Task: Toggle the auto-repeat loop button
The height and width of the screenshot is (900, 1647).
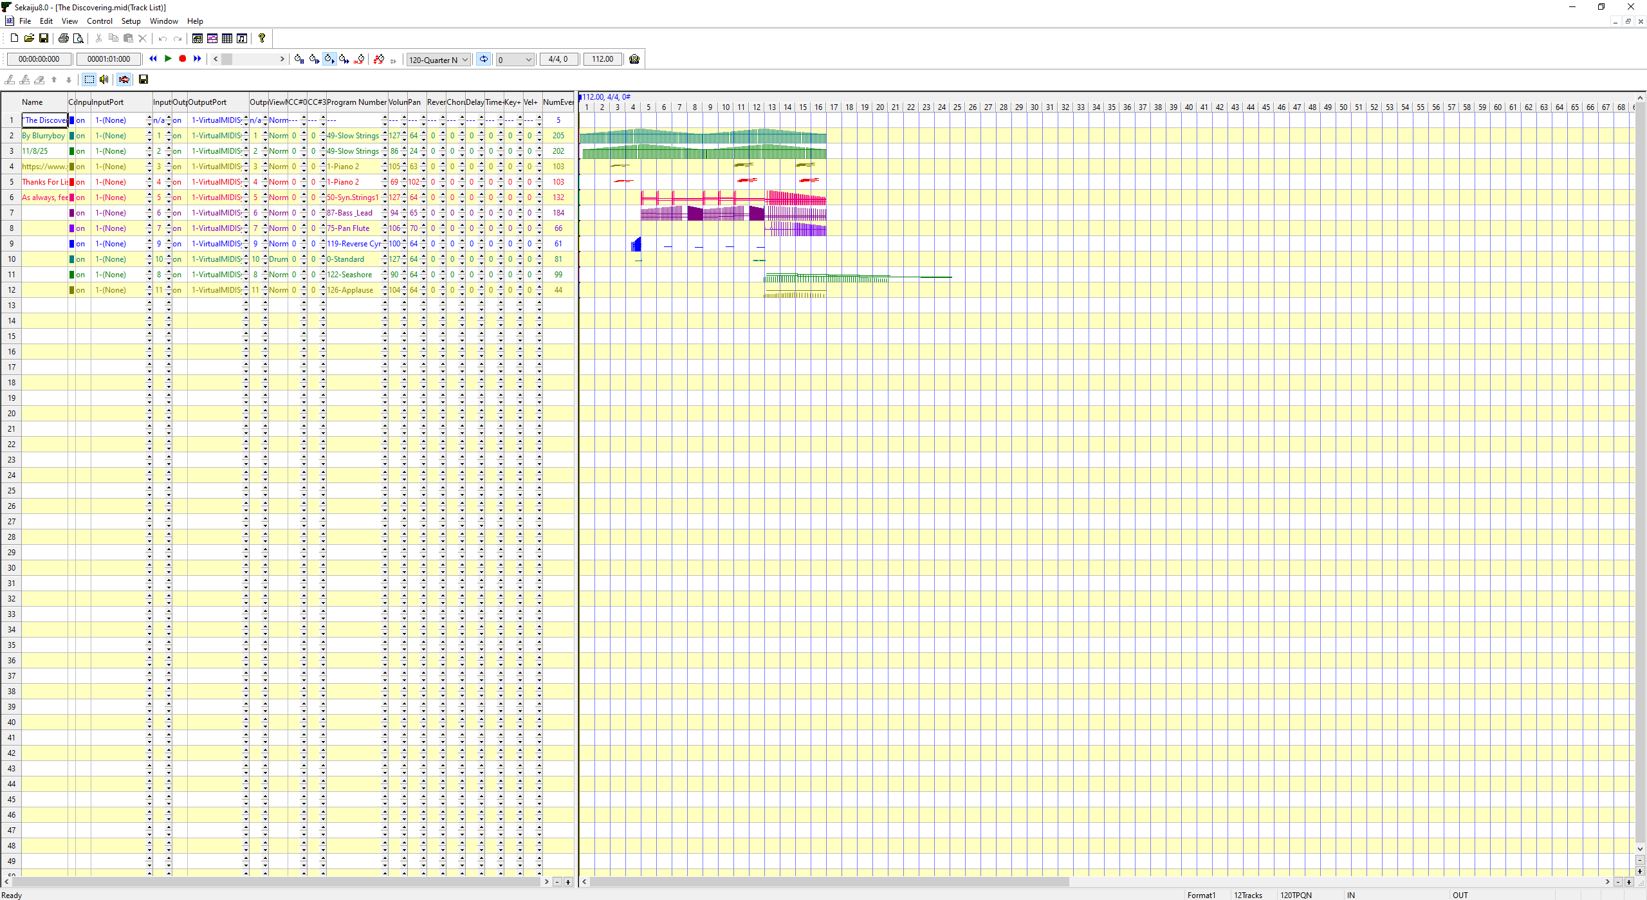Action: 483,59
